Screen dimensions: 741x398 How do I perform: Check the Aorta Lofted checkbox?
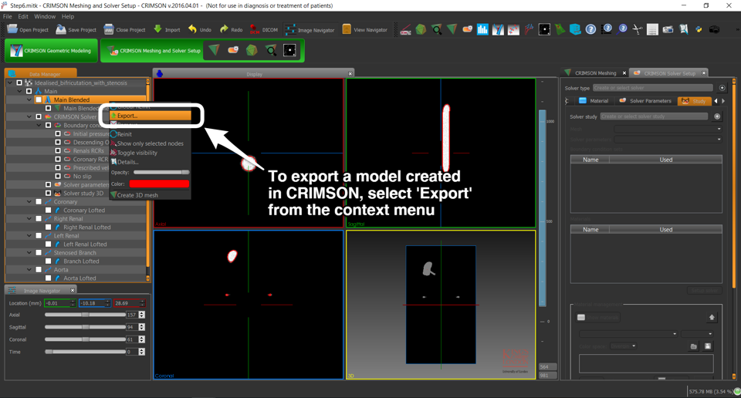click(x=48, y=278)
